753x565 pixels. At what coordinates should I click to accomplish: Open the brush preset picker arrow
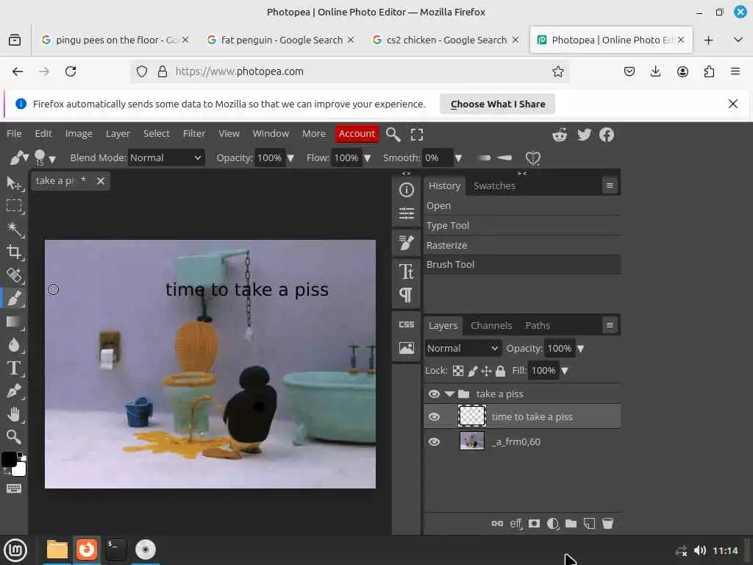[x=52, y=159]
